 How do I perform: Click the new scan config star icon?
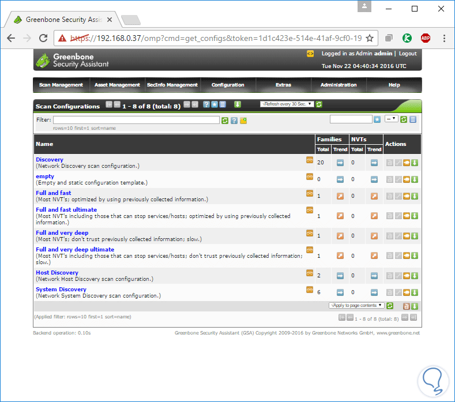click(215, 104)
